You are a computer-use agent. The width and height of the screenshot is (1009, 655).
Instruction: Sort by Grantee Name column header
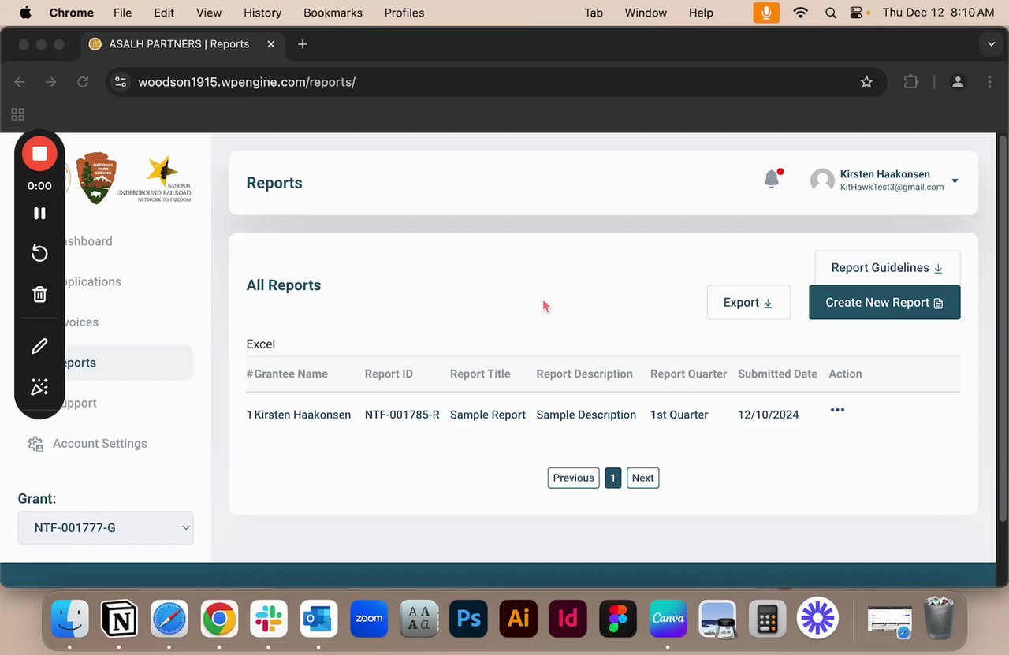click(x=291, y=374)
